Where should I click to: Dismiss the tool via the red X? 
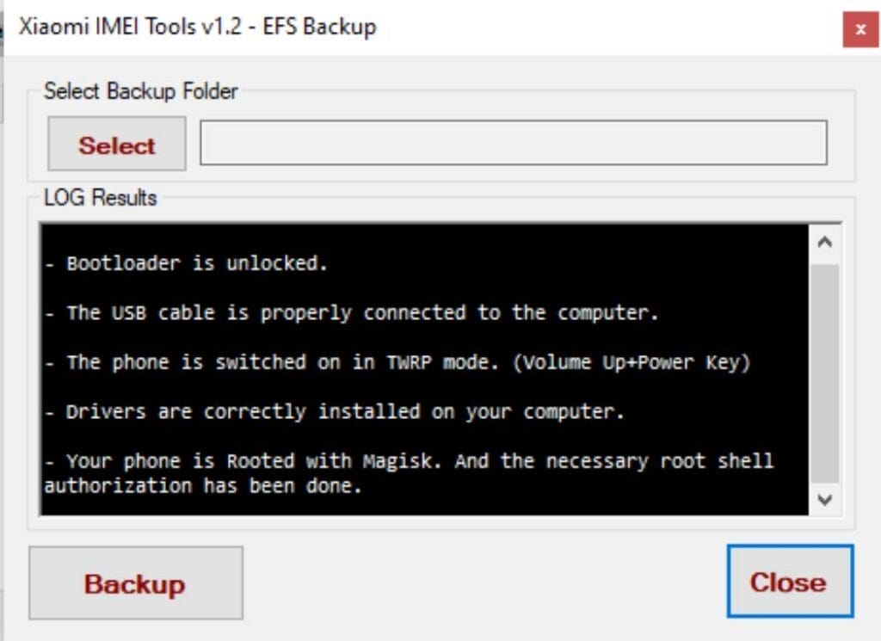tap(859, 29)
